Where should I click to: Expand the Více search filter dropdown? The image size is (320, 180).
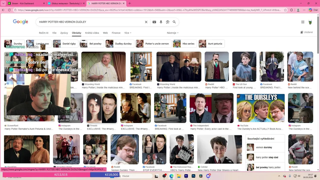point(128,33)
